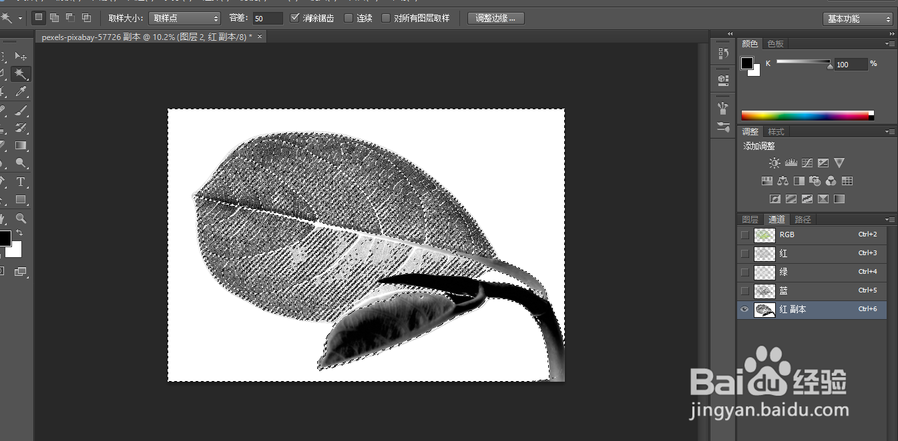Switch to 样式 styles tab
898x441 pixels.
click(x=776, y=131)
